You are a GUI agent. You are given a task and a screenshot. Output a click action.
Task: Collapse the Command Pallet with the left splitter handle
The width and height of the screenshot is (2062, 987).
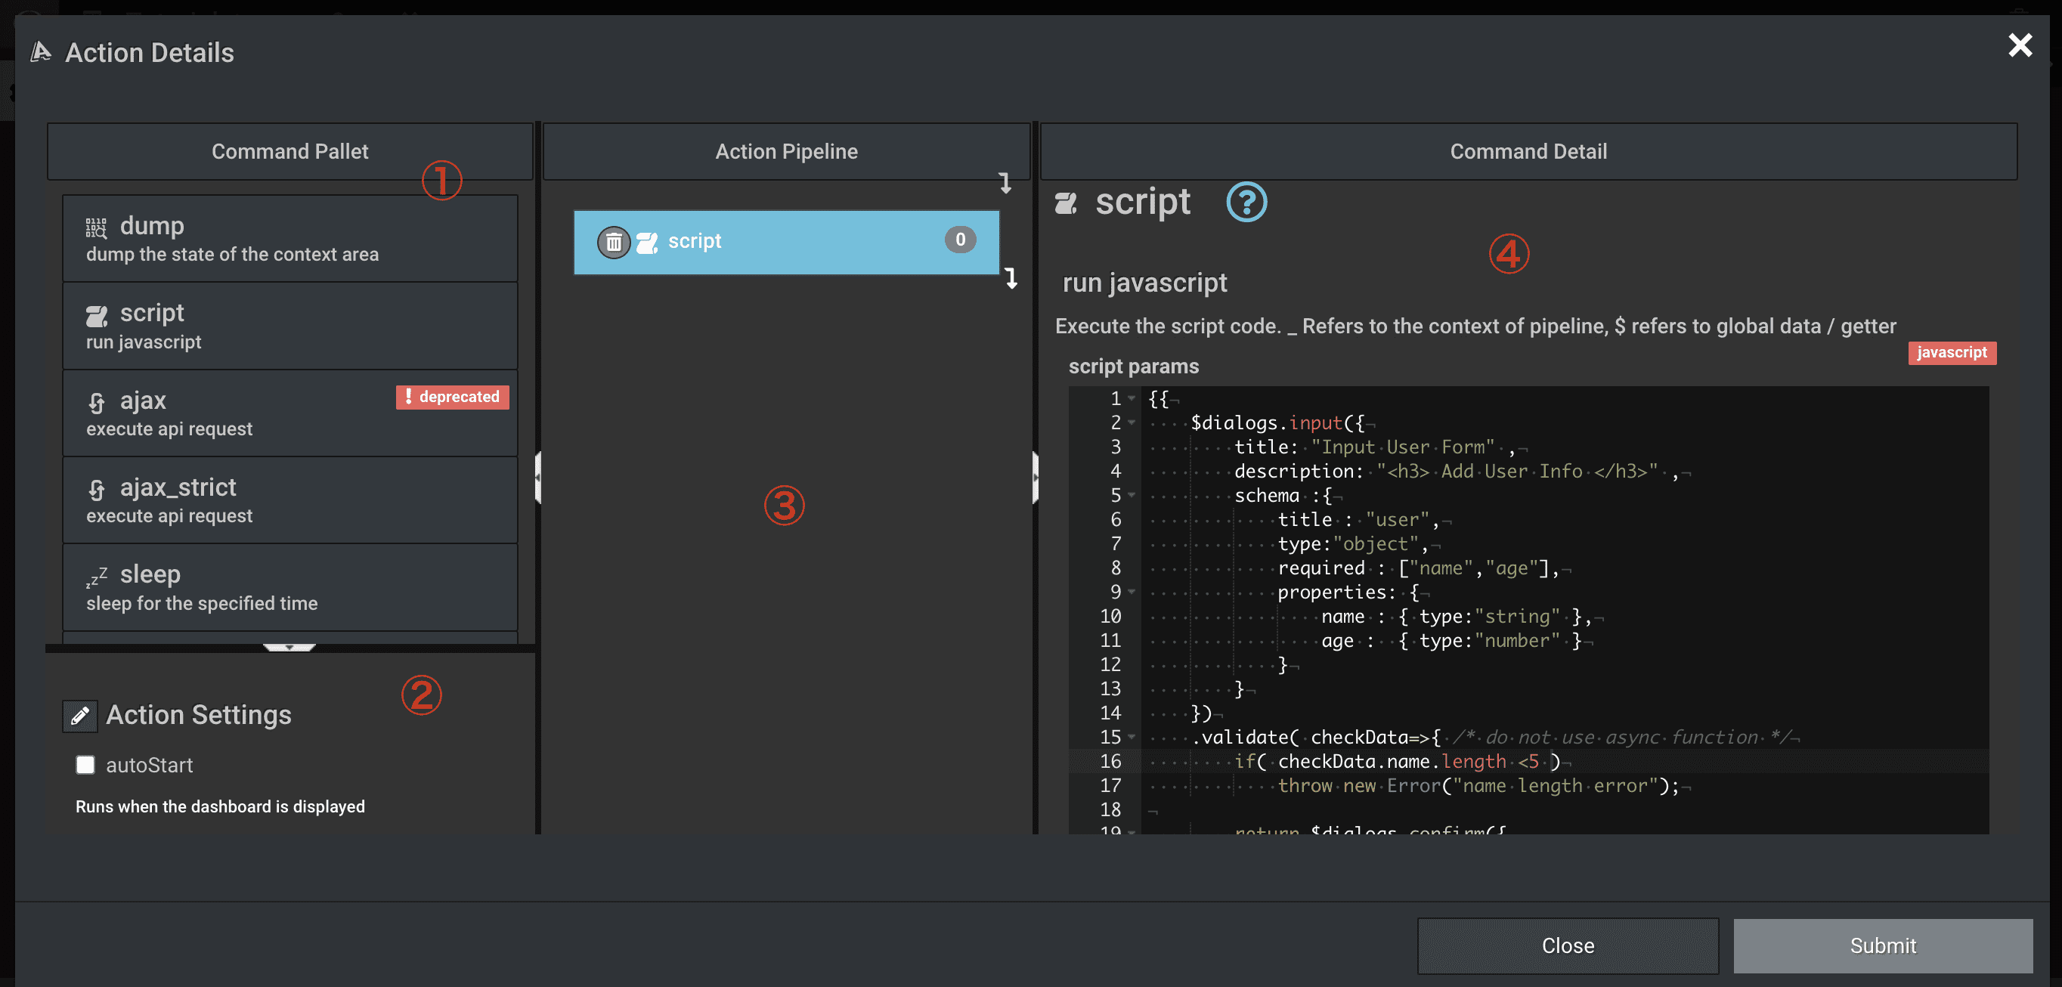[538, 478]
